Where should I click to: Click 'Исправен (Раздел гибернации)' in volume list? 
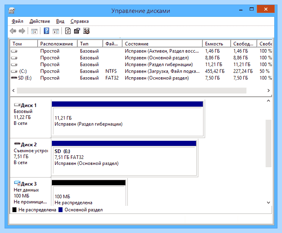(x=159, y=64)
